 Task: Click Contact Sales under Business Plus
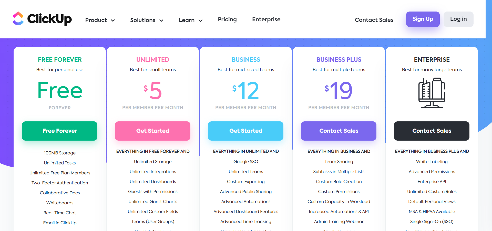coord(339,131)
